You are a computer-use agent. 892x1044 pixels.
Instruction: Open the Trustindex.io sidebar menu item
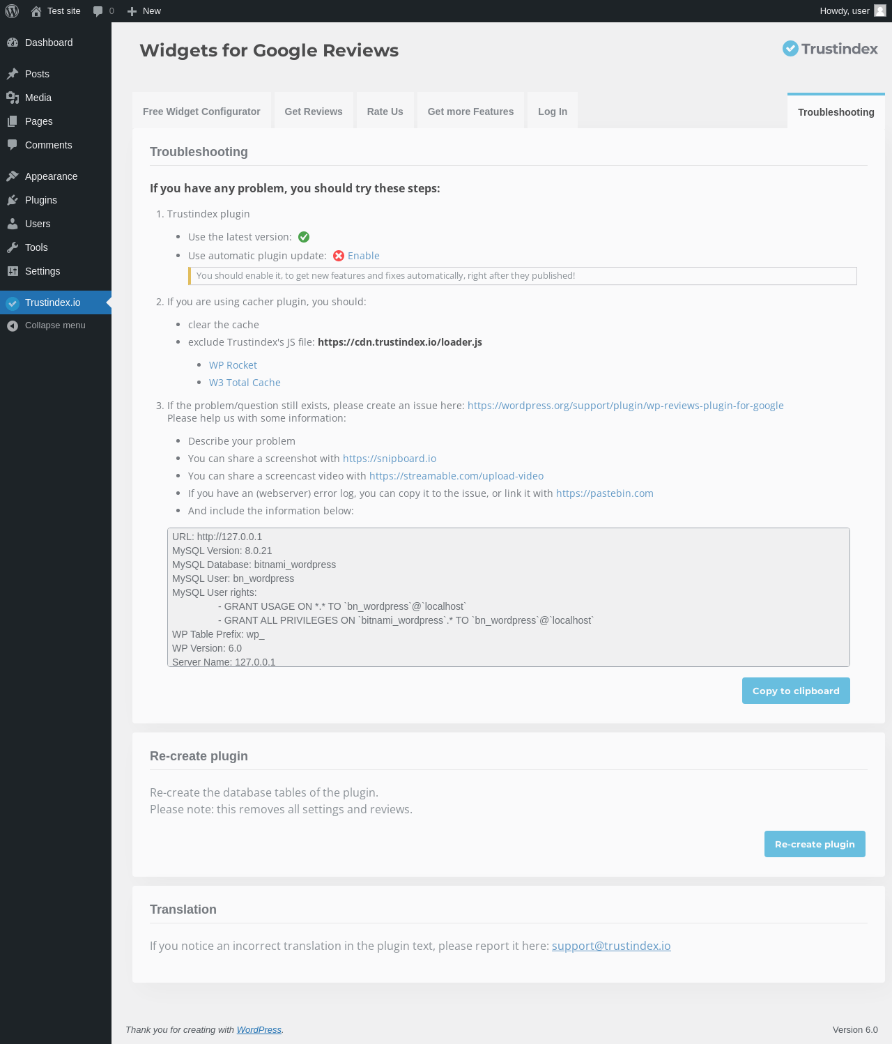click(56, 302)
